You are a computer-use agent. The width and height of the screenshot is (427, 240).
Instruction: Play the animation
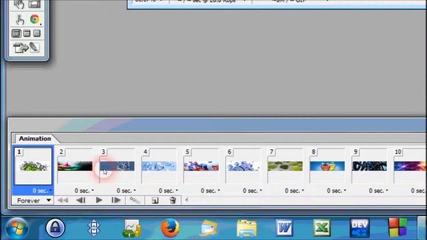pyautogui.click(x=99, y=200)
